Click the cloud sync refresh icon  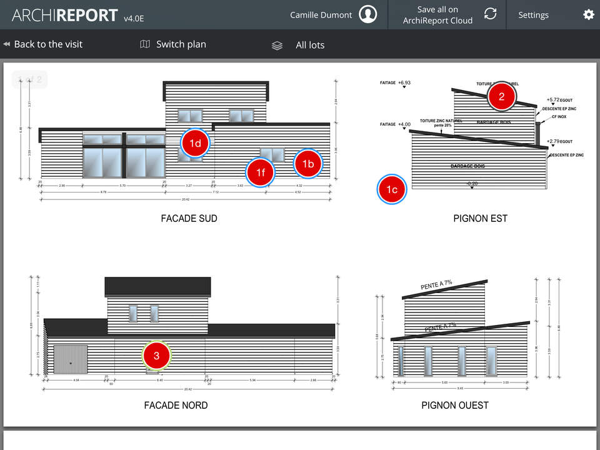click(491, 14)
